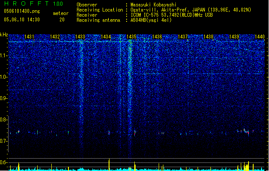The width and height of the screenshot is (269, 171).
Task: Click the 0.8 kHz frequency tick label
Action: pyautogui.click(x=4, y=120)
